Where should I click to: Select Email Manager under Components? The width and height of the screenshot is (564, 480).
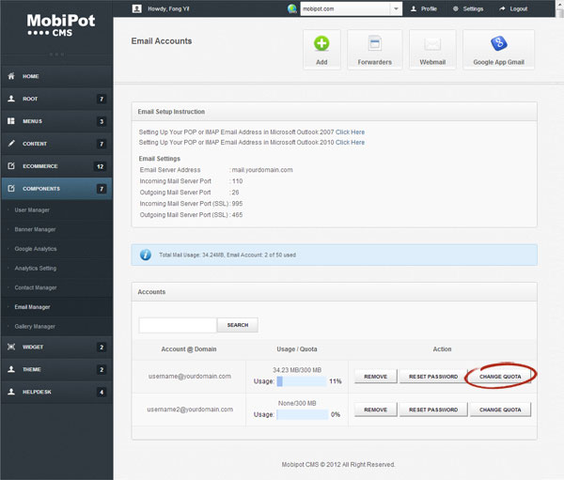(32, 307)
